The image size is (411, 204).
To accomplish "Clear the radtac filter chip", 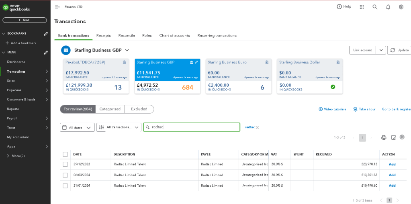I will point(257,128).
